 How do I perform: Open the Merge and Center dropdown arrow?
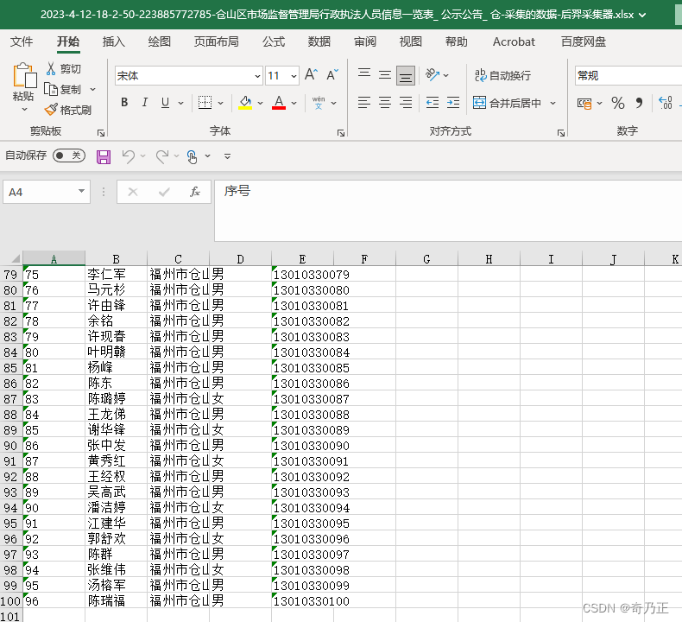click(x=553, y=103)
